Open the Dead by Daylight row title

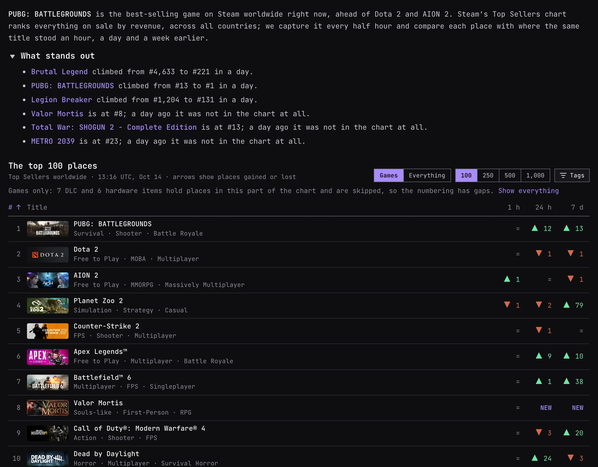[106, 454]
